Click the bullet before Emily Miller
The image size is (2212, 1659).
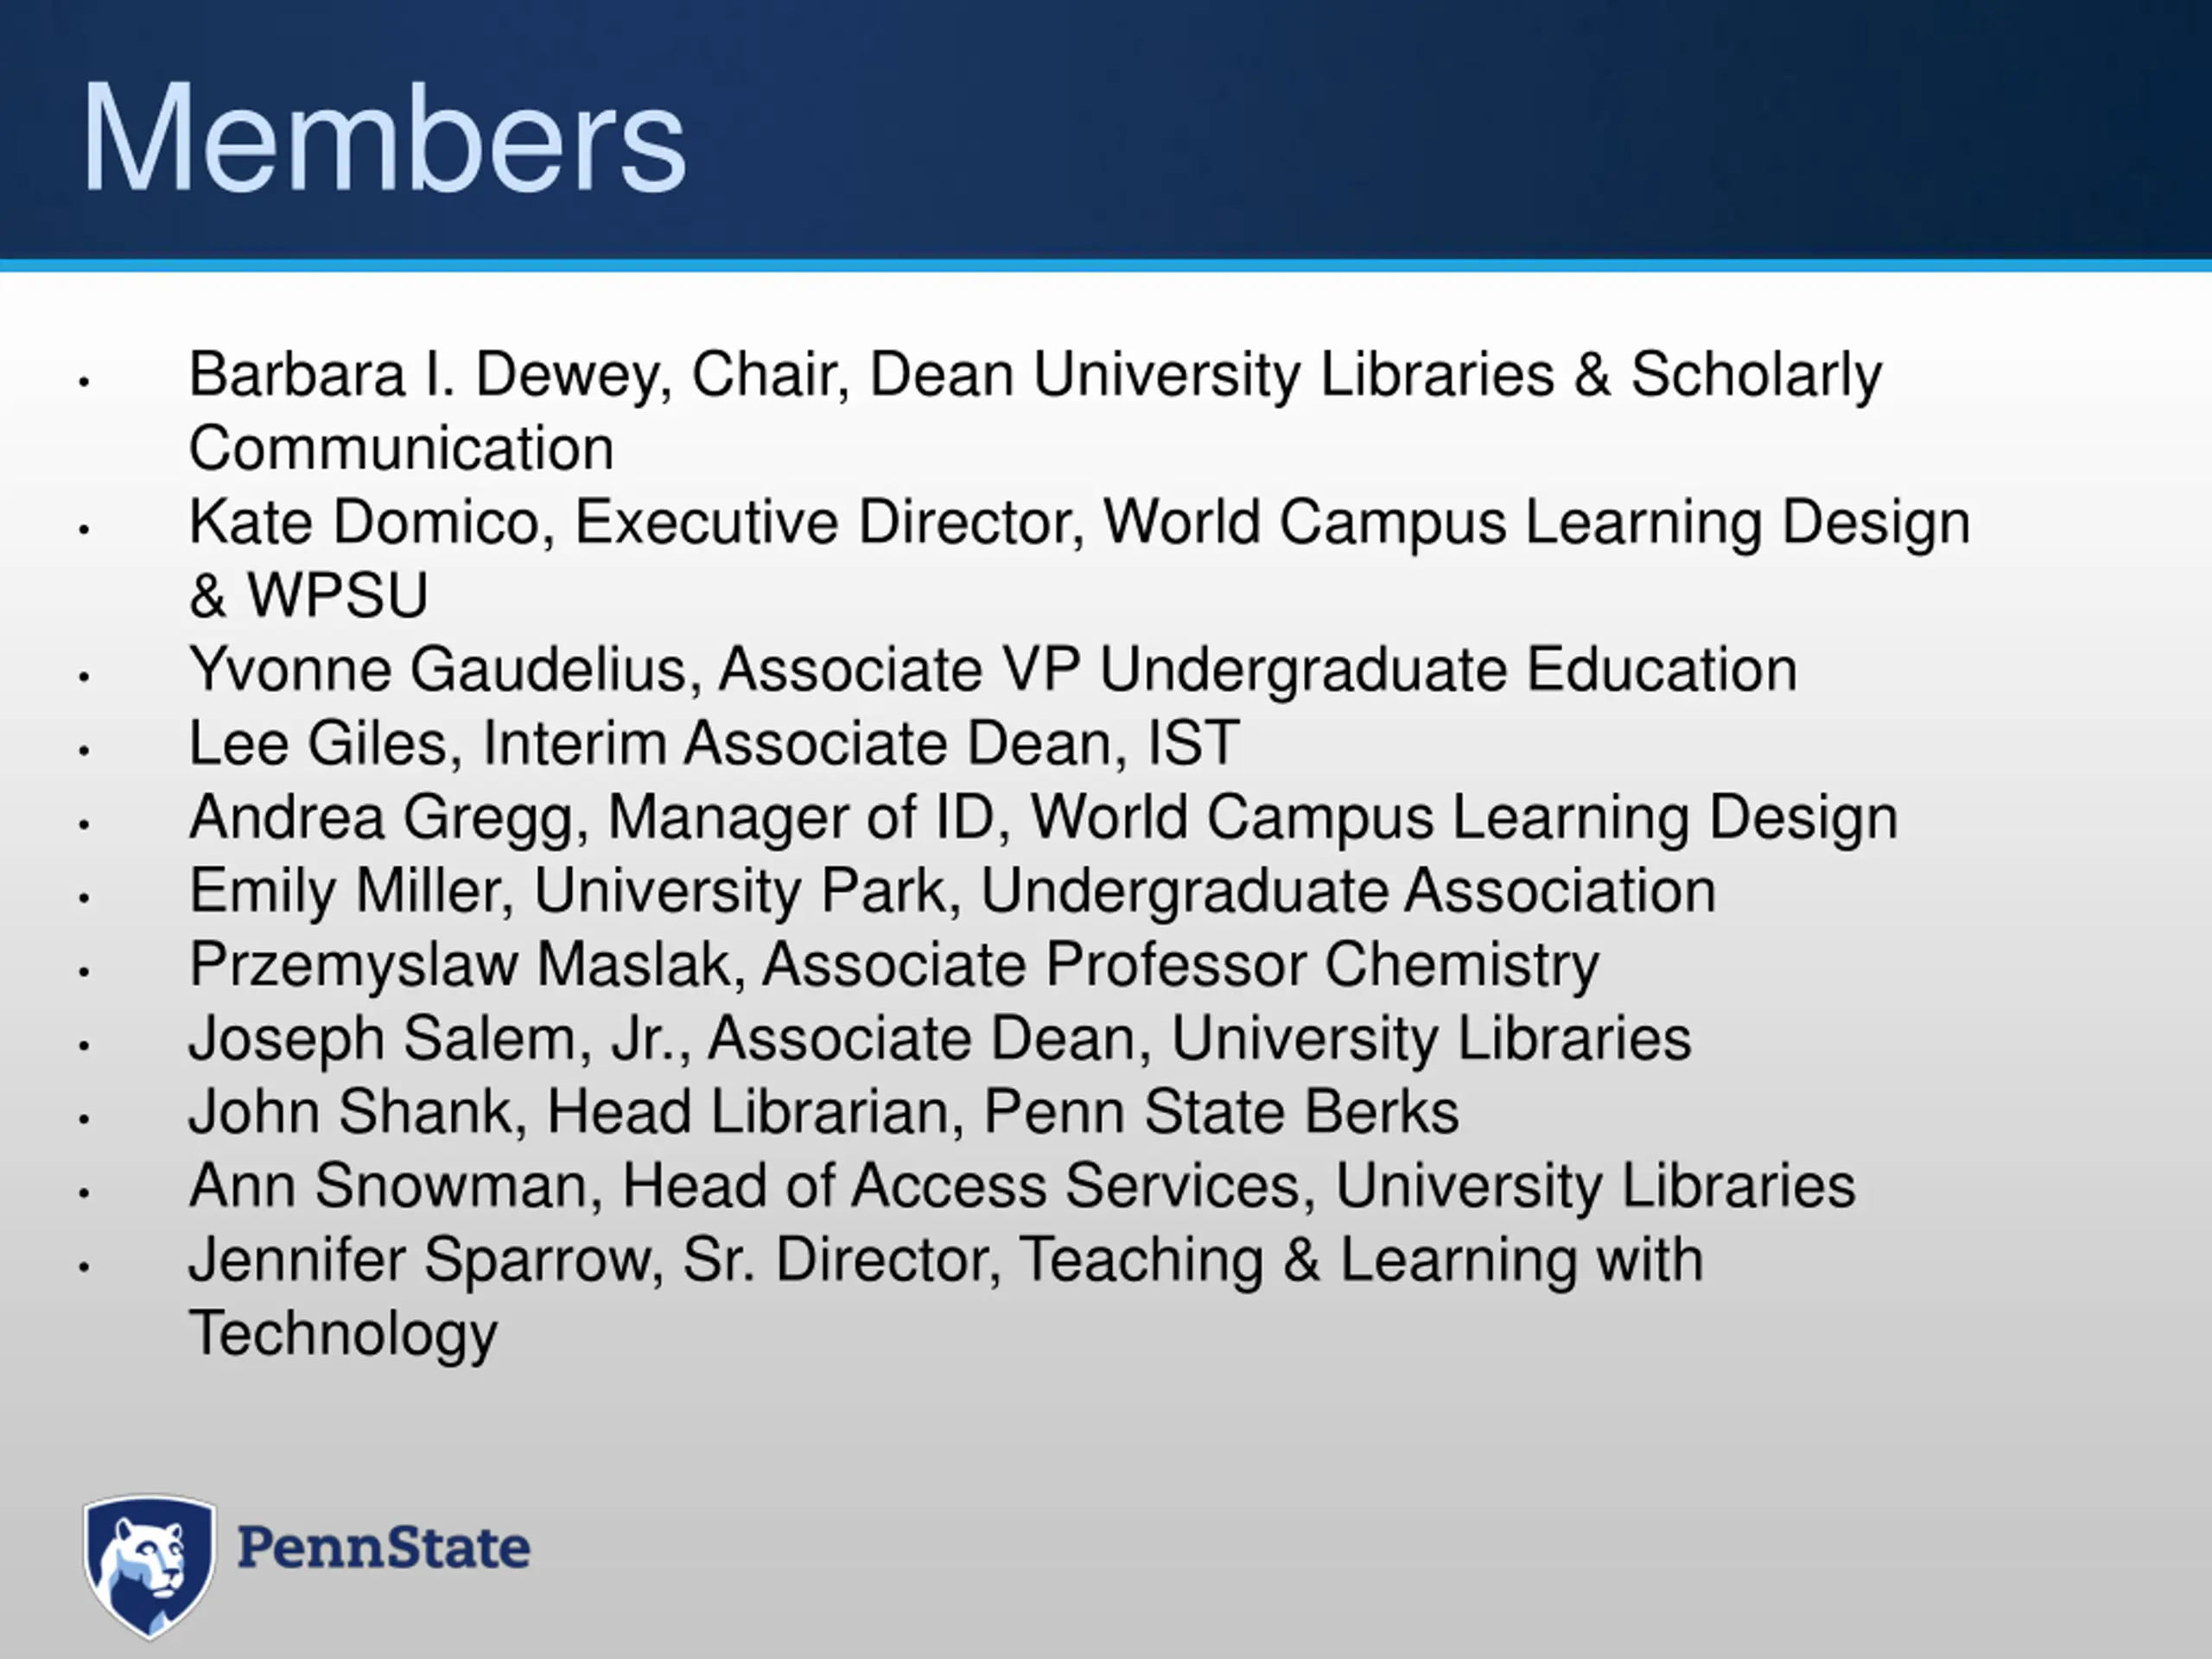point(84,897)
